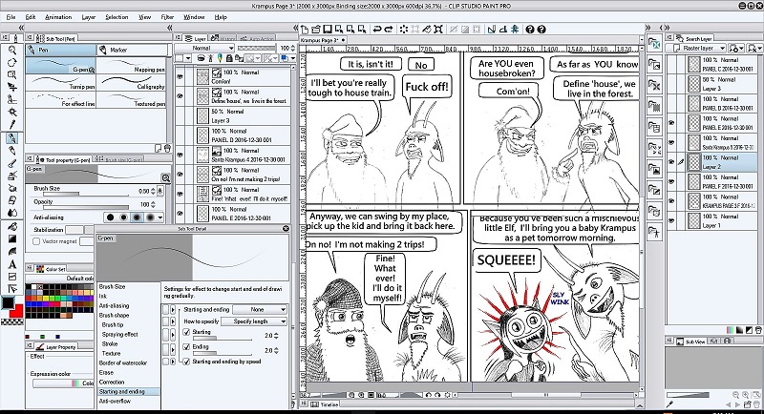The height and width of the screenshot is (414, 764).
Task: Open the Brush Size dynamics button
Action: (x=160, y=191)
